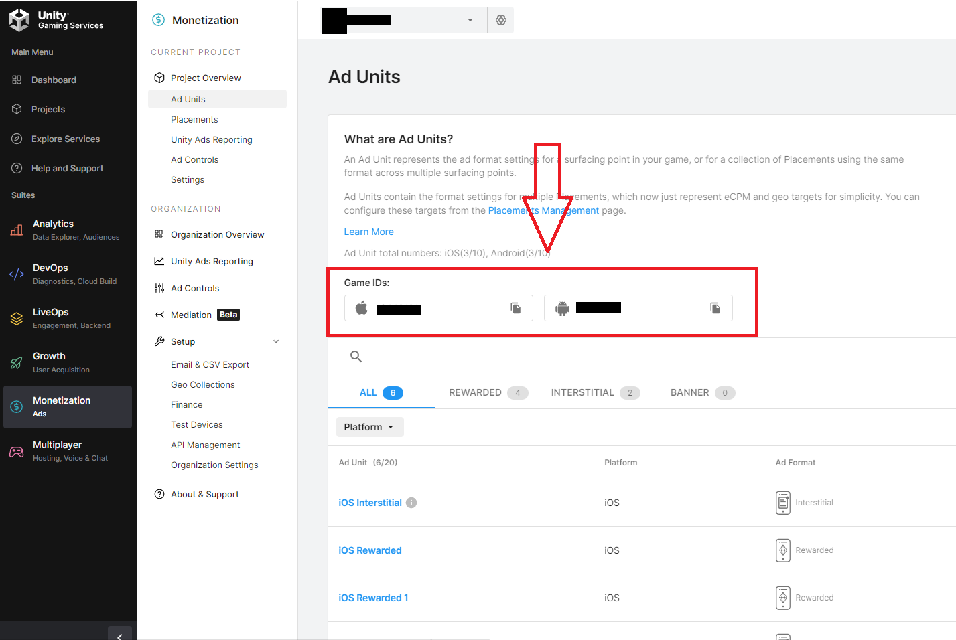The width and height of the screenshot is (956, 640).
Task: Click the DevOps code brackets icon
Action: coord(17,274)
